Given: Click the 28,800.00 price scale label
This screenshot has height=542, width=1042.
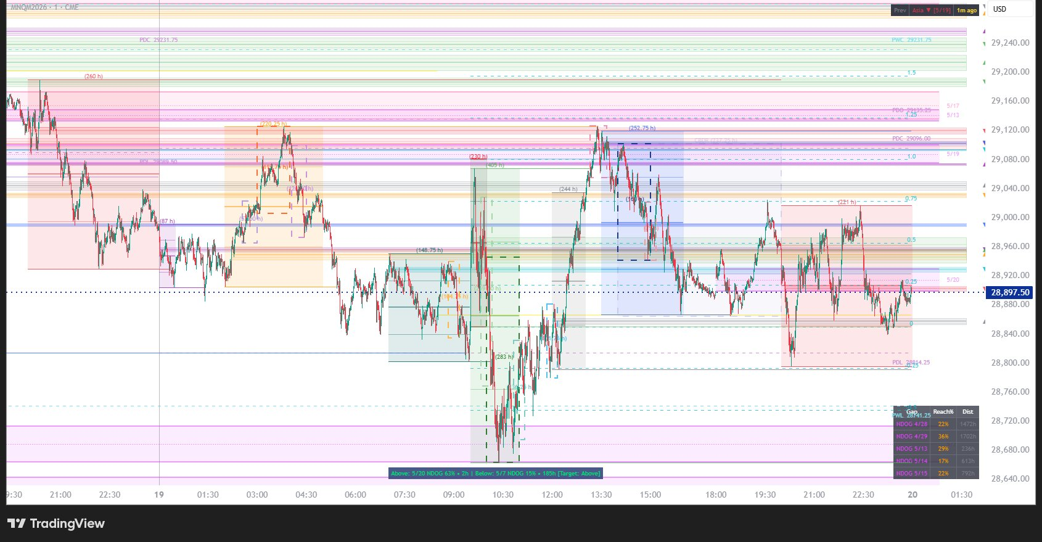Looking at the screenshot, I should tap(1010, 363).
